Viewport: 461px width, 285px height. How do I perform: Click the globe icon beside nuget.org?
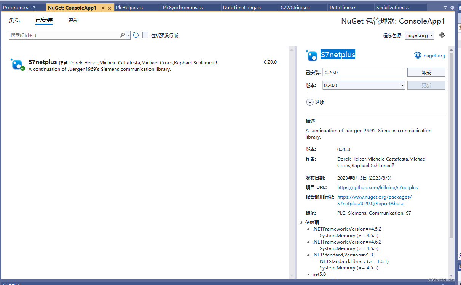pos(418,55)
